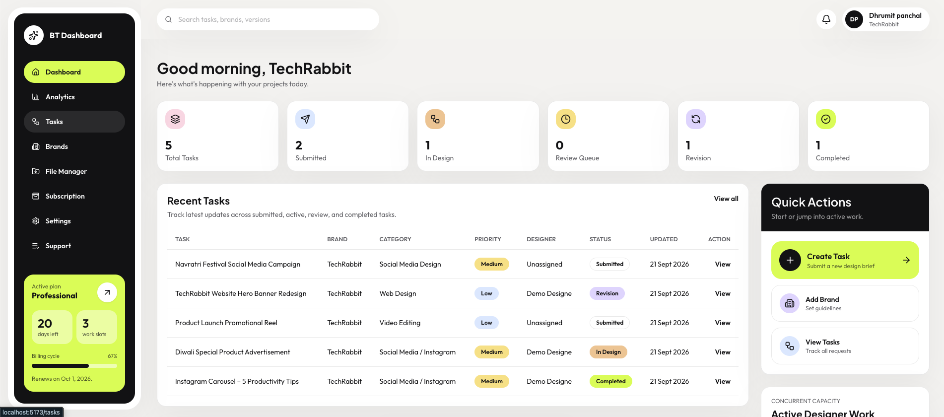This screenshot has width=944, height=417.
Task: Click the Add Brand building icon
Action: coord(790,303)
